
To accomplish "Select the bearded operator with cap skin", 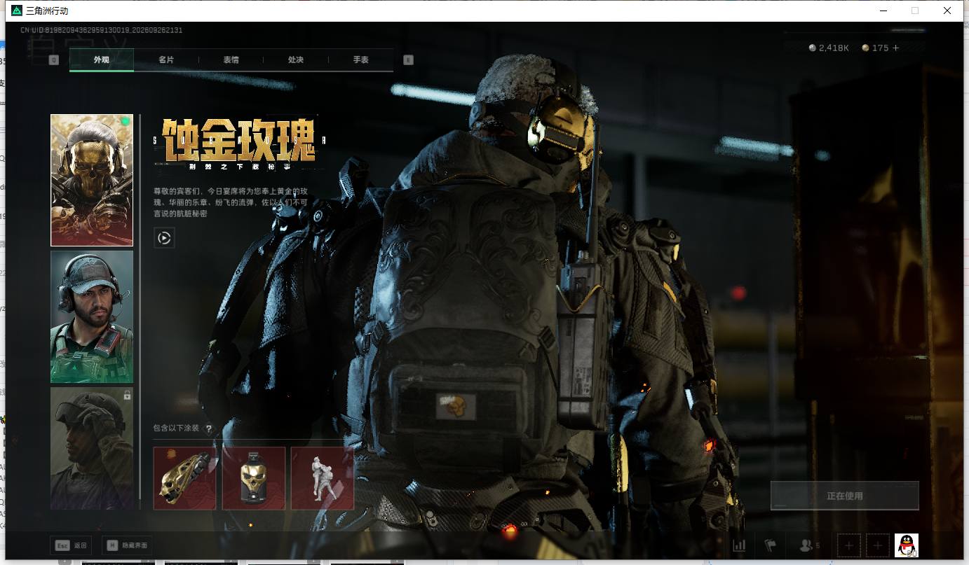I will click(x=92, y=316).
